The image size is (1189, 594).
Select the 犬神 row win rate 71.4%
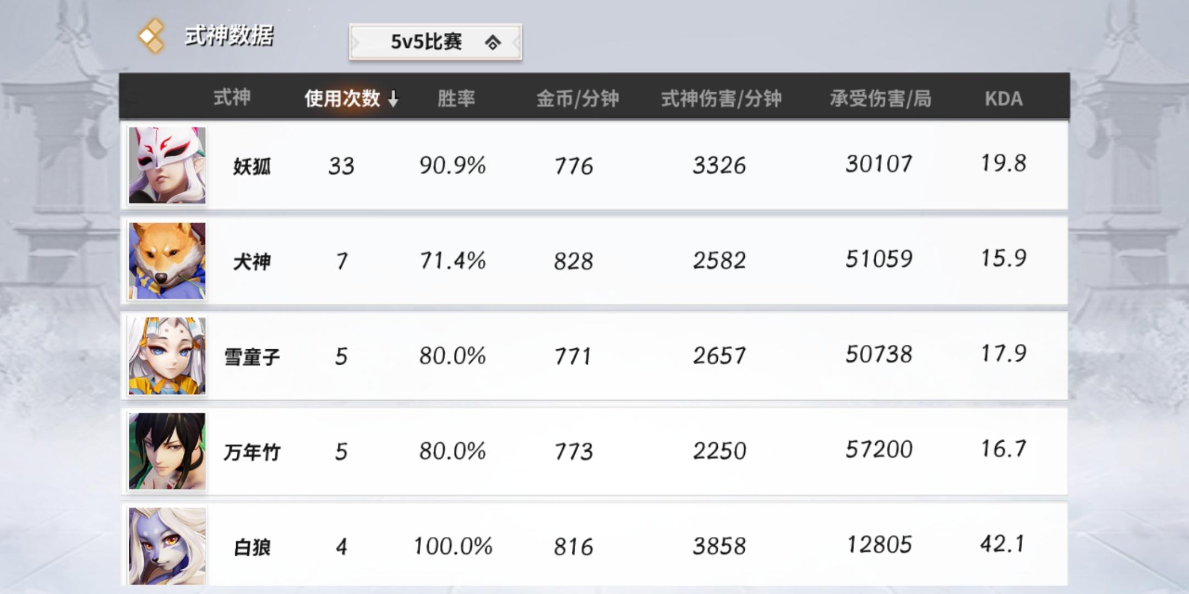pos(452,261)
